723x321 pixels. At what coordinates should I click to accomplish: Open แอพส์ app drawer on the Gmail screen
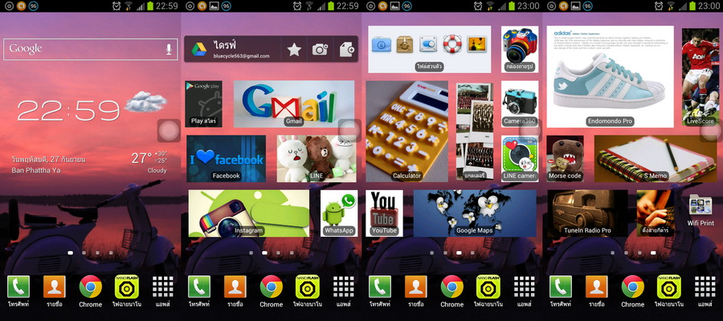pyautogui.click(x=343, y=291)
